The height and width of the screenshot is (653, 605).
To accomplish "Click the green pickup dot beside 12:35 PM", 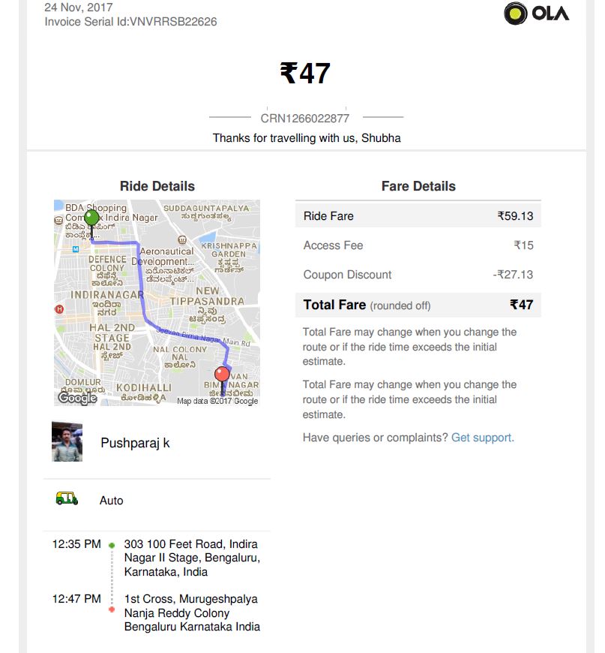I will pos(112,545).
